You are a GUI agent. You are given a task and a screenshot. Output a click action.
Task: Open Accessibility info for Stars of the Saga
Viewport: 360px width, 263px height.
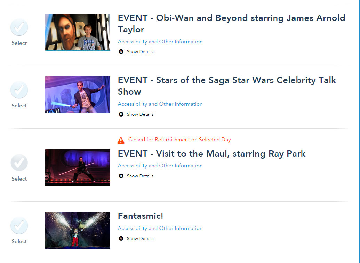click(x=160, y=104)
